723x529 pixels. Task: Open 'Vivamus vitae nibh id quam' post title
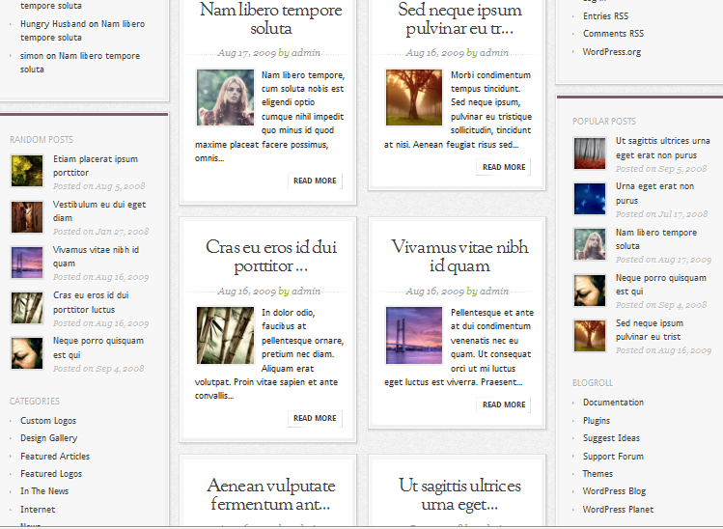pyautogui.click(x=460, y=257)
